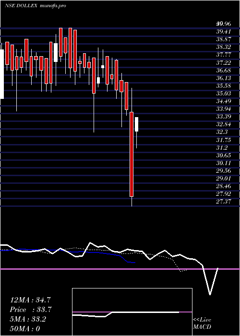Screen dimensions: 240x336
Task: Click the magenta zero line in the indicator panel
Action: [120, 269]
